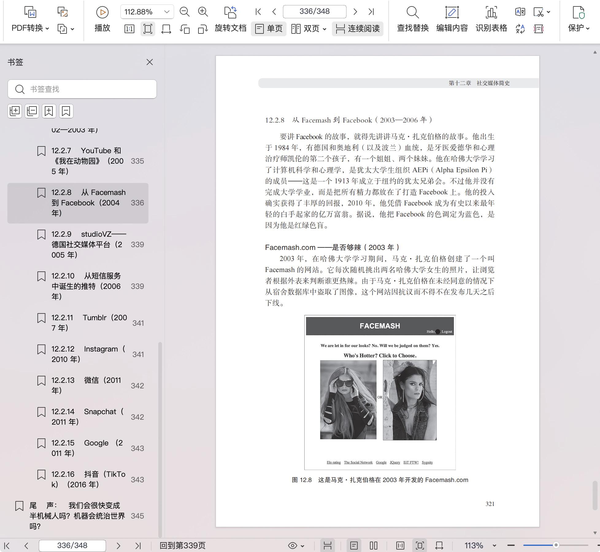Click the text-to-speech read aloud icon
Image resolution: width=600 pixels, height=552 pixels.
539,29
